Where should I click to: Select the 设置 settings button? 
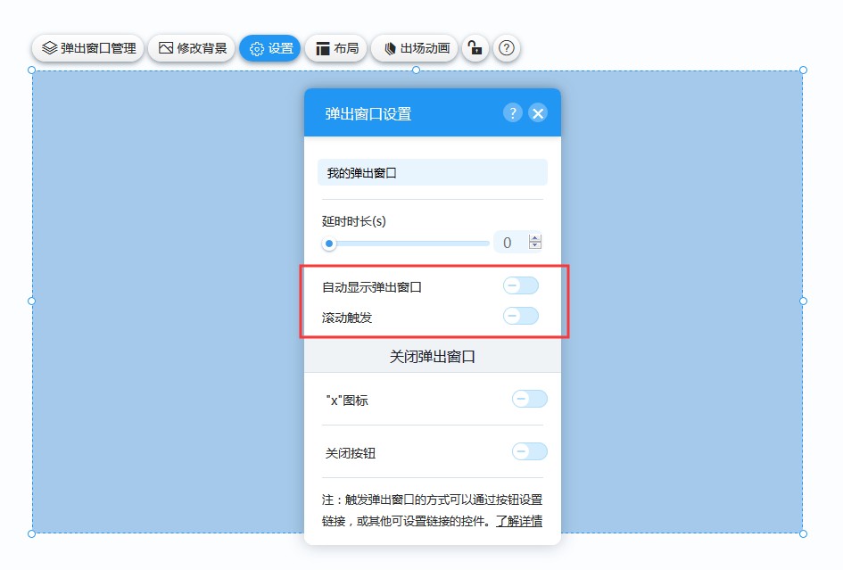270,48
